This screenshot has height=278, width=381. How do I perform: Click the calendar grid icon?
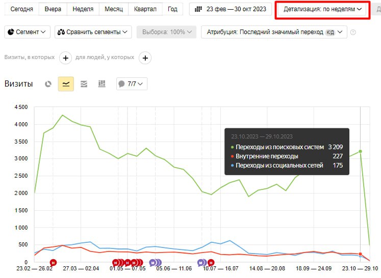[198, 9]
